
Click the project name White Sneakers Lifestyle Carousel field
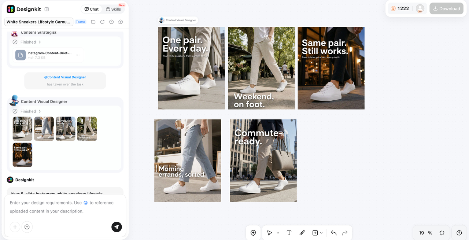tap(39, 22)
